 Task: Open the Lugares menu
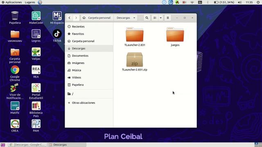coord(30,2)
